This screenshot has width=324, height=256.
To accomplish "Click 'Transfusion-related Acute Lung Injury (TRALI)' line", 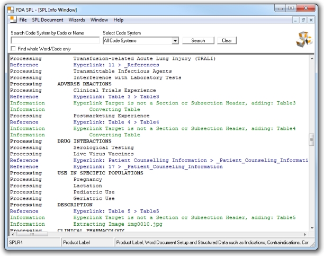I will [x=145, y=58].
